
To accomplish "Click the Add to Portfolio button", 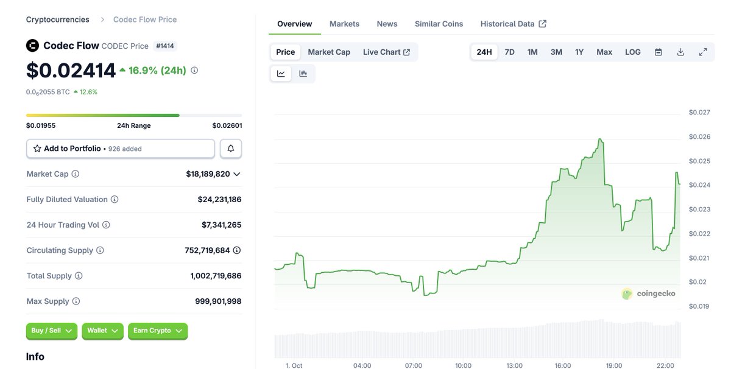I will point(121,149).
